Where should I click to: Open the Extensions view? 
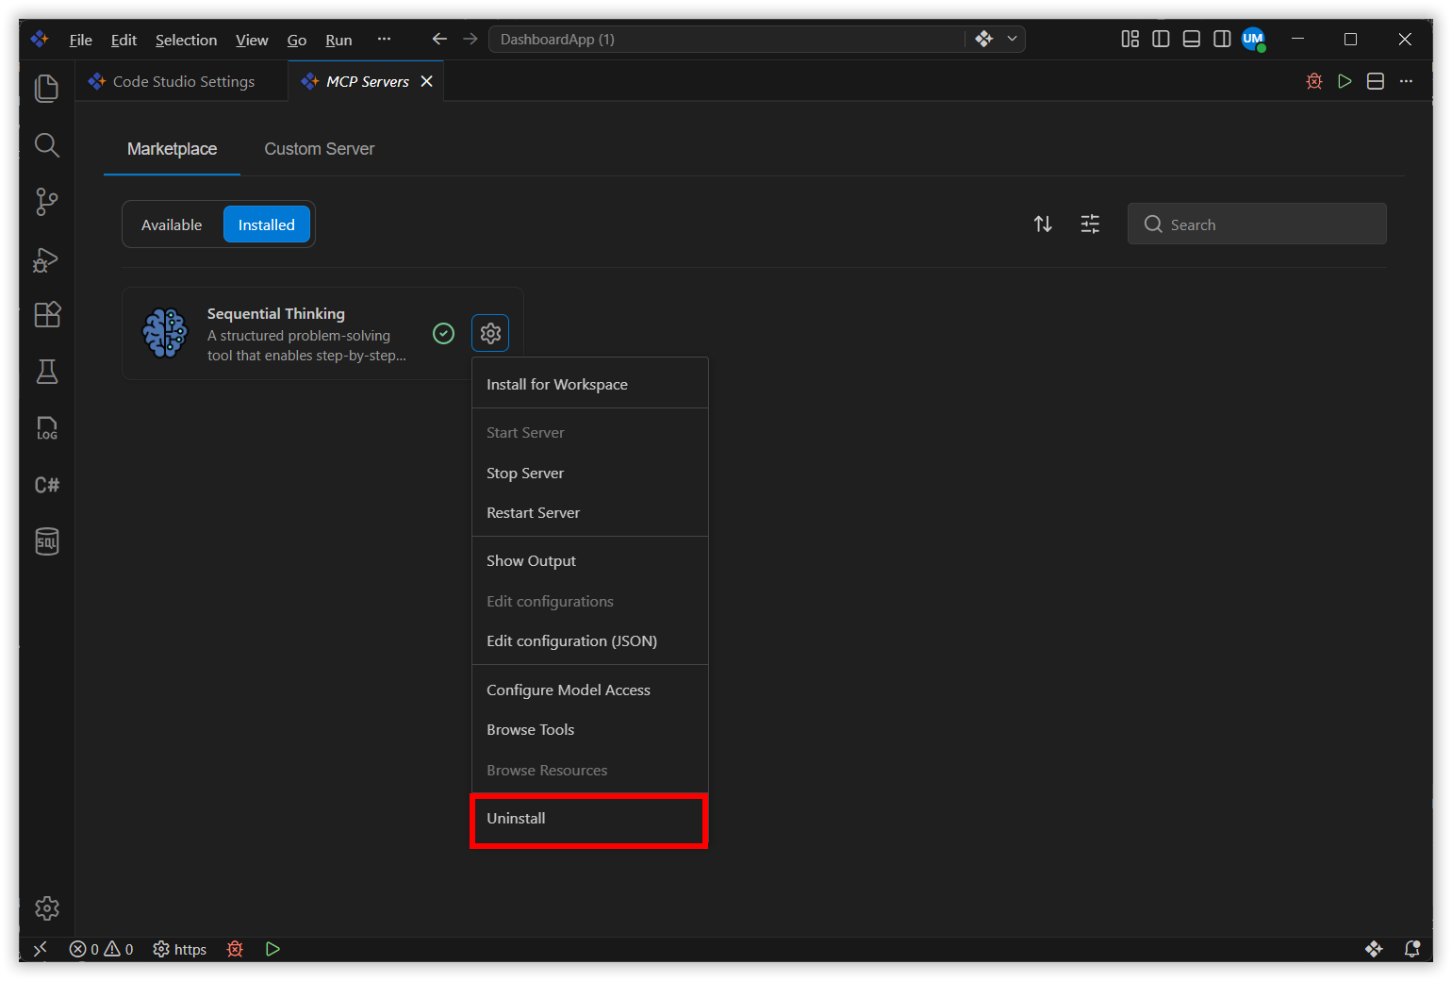point(47,315)
